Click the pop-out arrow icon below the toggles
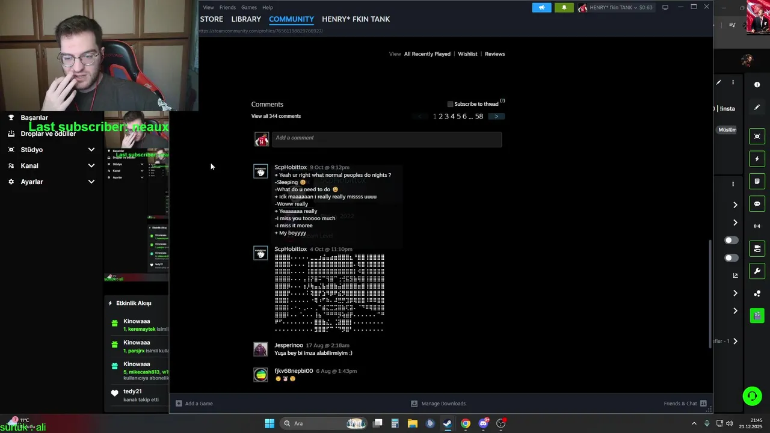The height and width of the screenshot is (433, 770). coord(735,275)
